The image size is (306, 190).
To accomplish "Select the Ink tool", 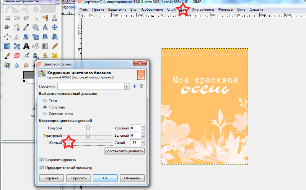I will [x=36, y=56].
